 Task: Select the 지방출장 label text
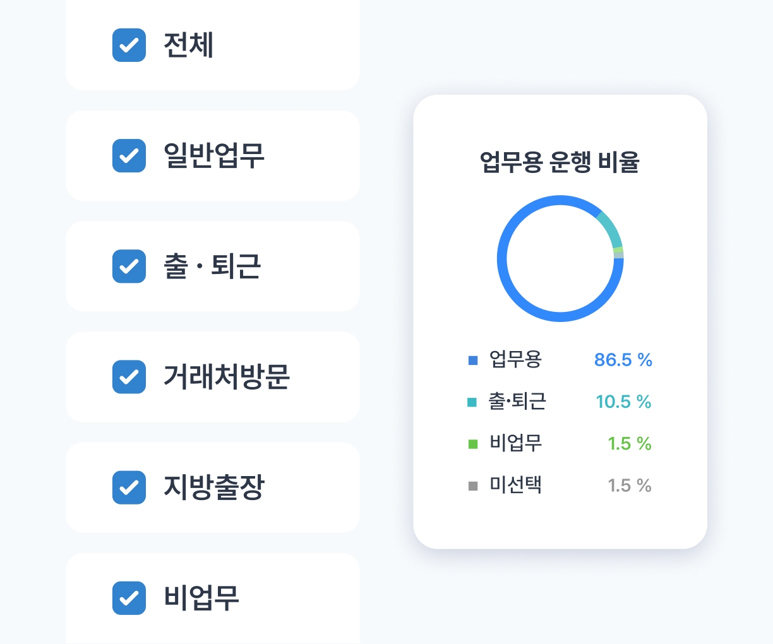click(213, 487)
